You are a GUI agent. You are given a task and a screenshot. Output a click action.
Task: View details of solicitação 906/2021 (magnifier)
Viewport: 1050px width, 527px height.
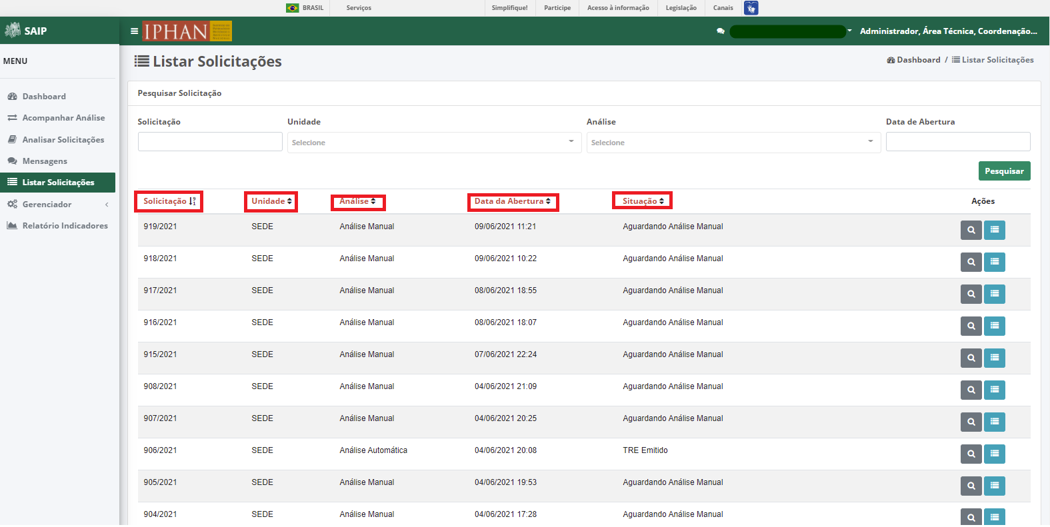(x=971, y=454)
